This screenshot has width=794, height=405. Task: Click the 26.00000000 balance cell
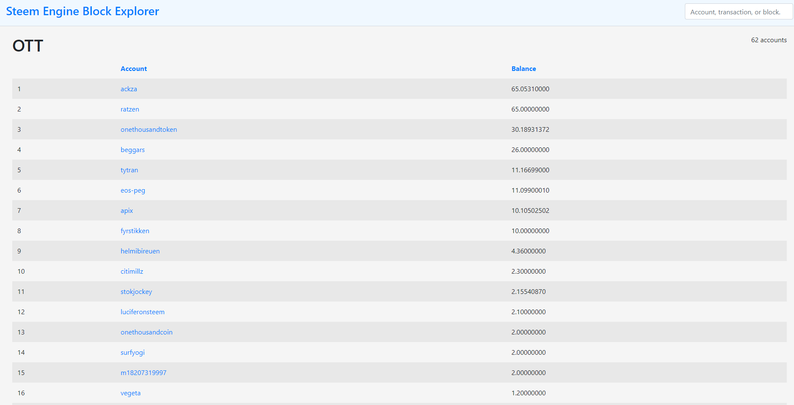coord(530,149)
